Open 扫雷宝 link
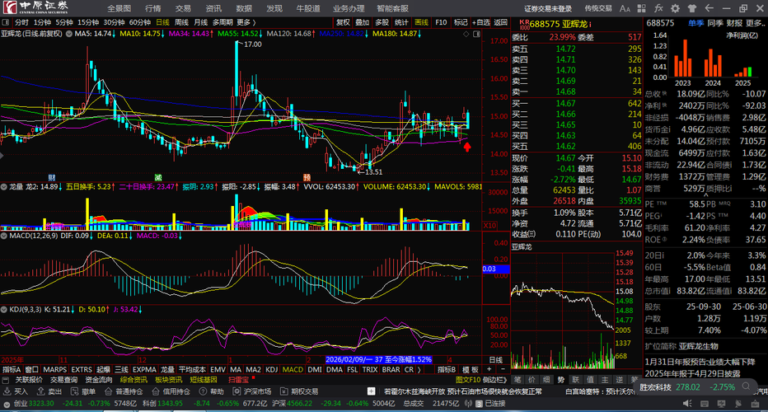The image size is (768, 412). point(238,380)
